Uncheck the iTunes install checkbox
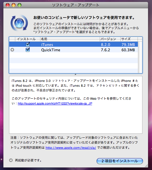Screen dimensions: 152x170 [x=28, y=44]
